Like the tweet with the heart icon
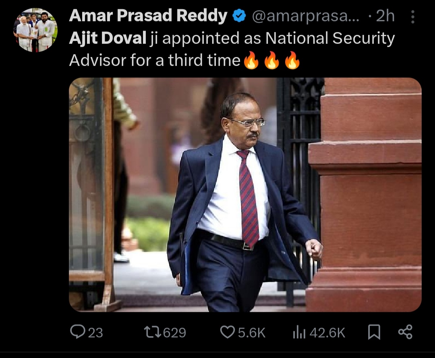 pos(228,332)
